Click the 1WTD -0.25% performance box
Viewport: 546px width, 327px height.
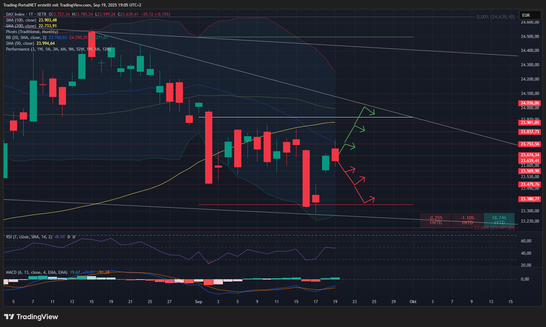436,220
